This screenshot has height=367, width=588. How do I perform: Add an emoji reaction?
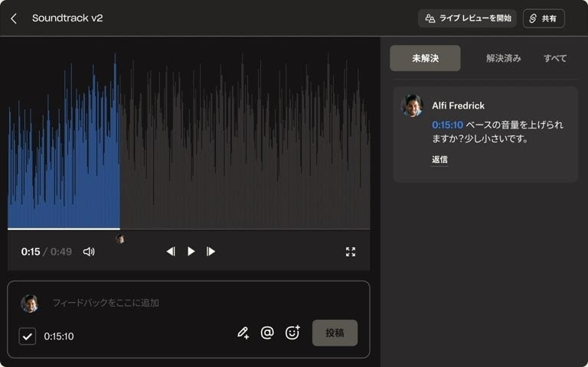click(292, 333)
